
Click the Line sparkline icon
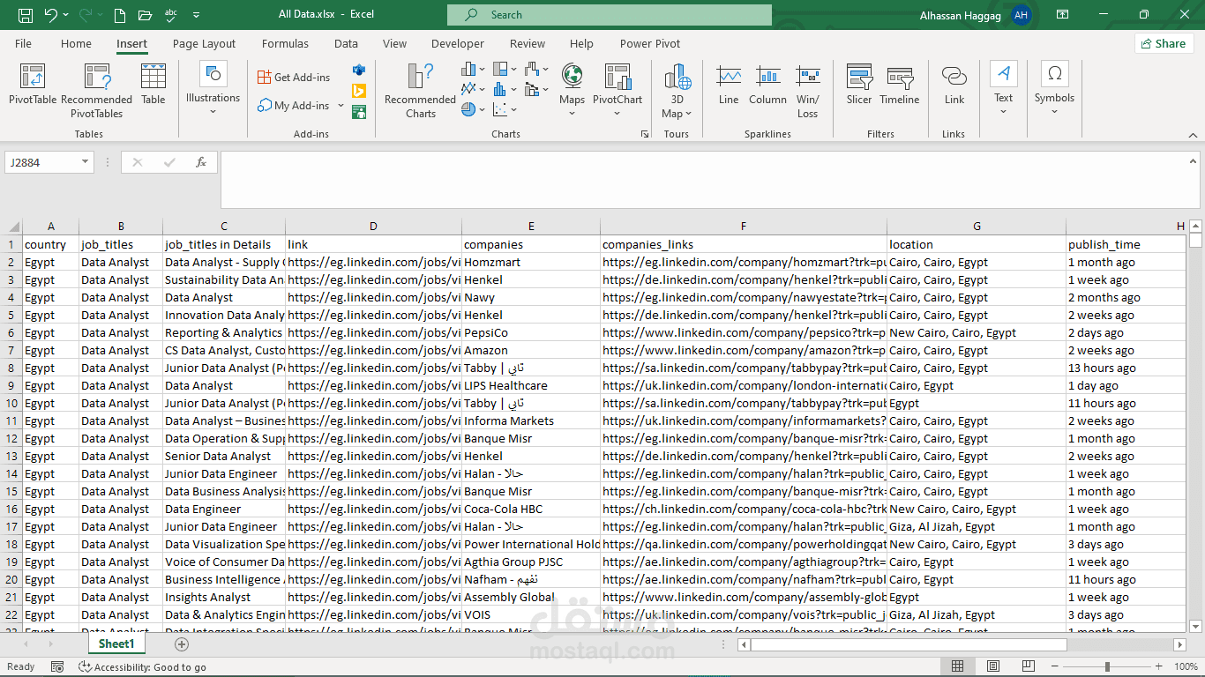[x=729, y=85]
